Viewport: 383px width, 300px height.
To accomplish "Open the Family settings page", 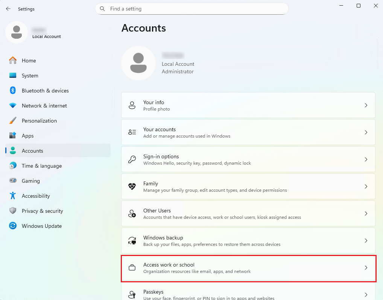I will 248,186.
